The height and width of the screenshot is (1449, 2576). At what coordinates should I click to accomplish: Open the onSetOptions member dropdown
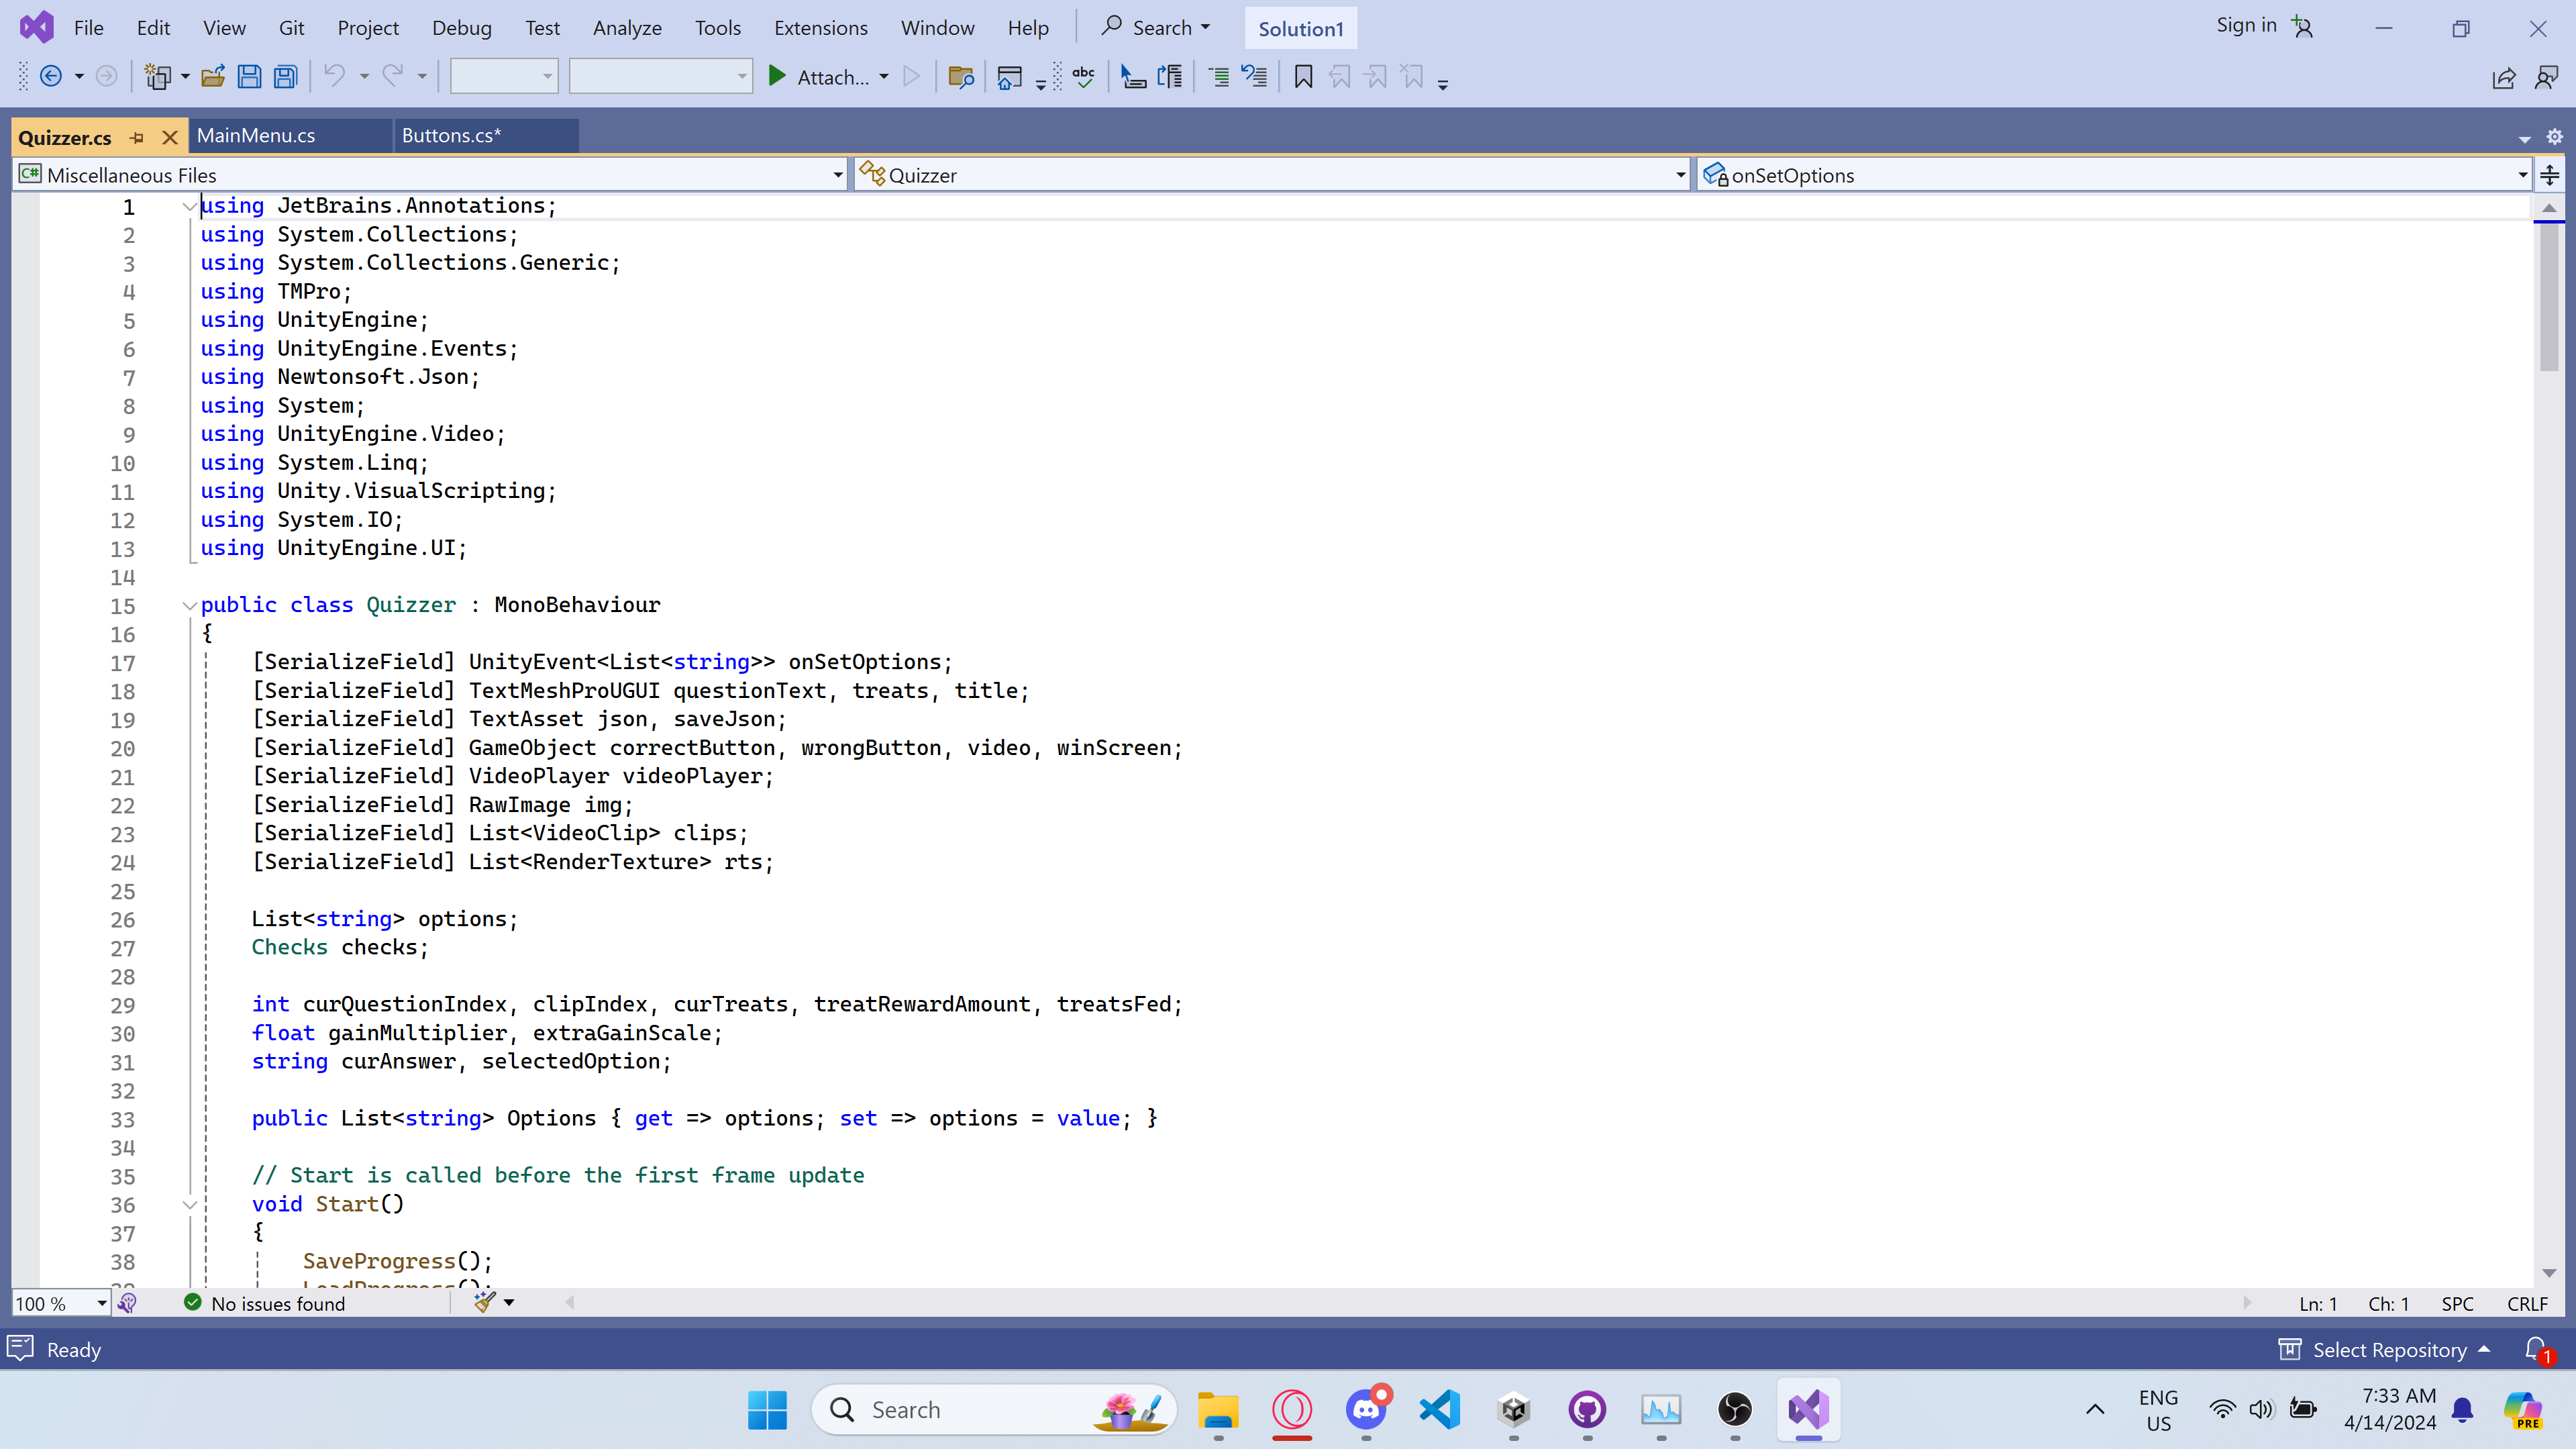(2522, 175)
